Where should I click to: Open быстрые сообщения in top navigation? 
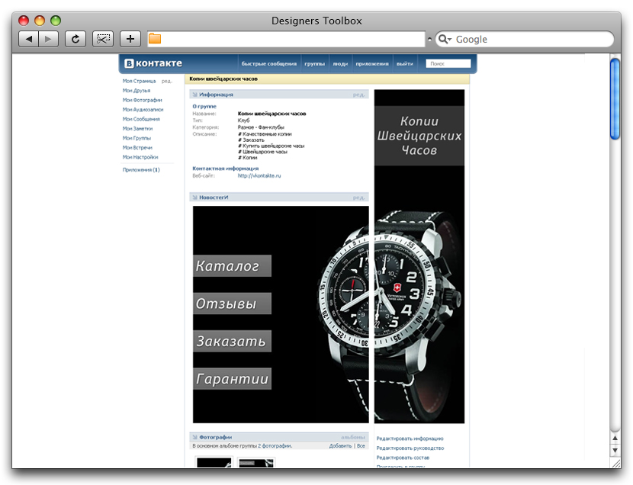269,64
